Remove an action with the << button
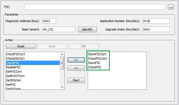This screenshot has height=105, width=179. (x=76, y=68)
